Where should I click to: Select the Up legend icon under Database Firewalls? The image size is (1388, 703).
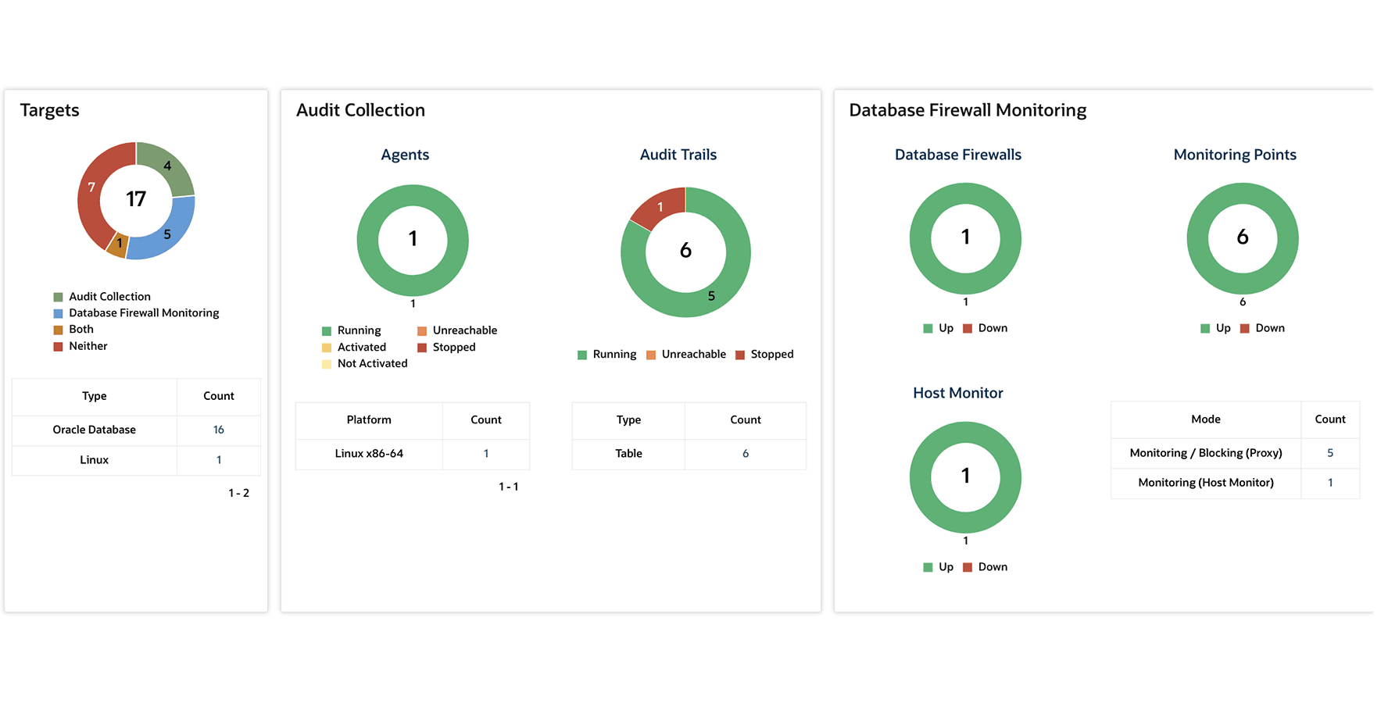point(927,327)
